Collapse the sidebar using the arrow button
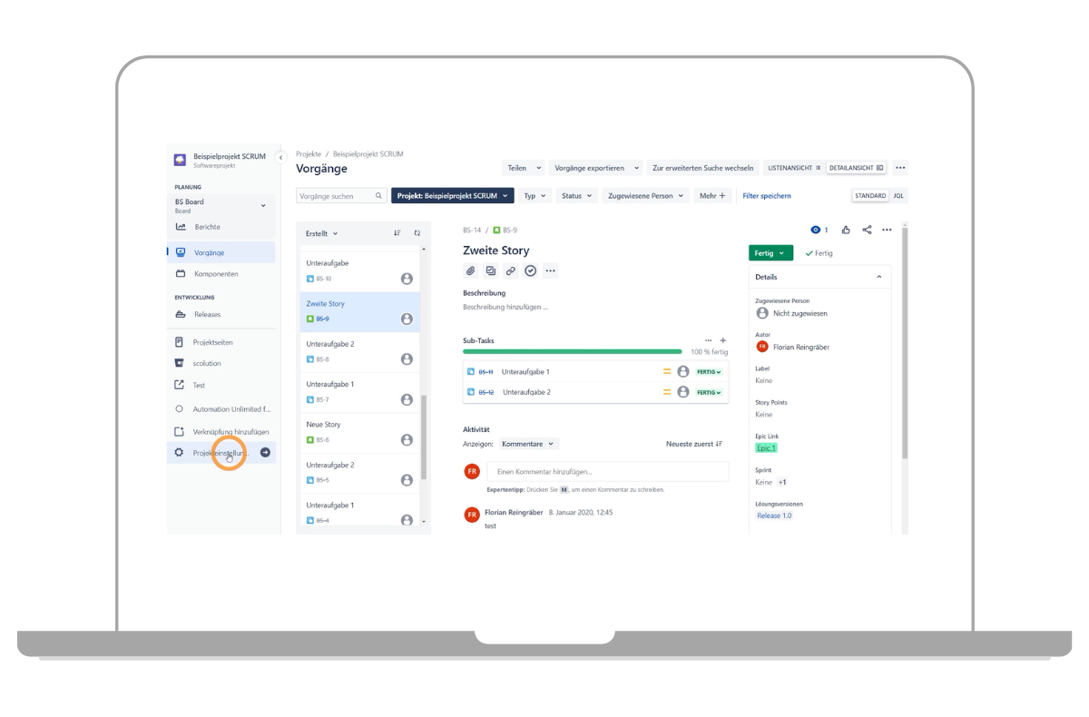Screen dimensions: 1089x717 pyautogui.click(x=280, y=158)
